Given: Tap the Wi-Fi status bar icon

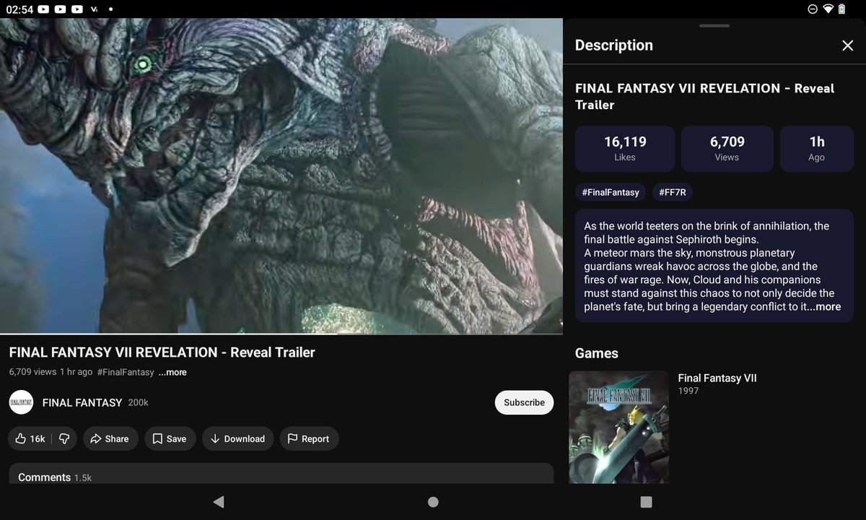Looking at the screenshot, I should point(828,9).
